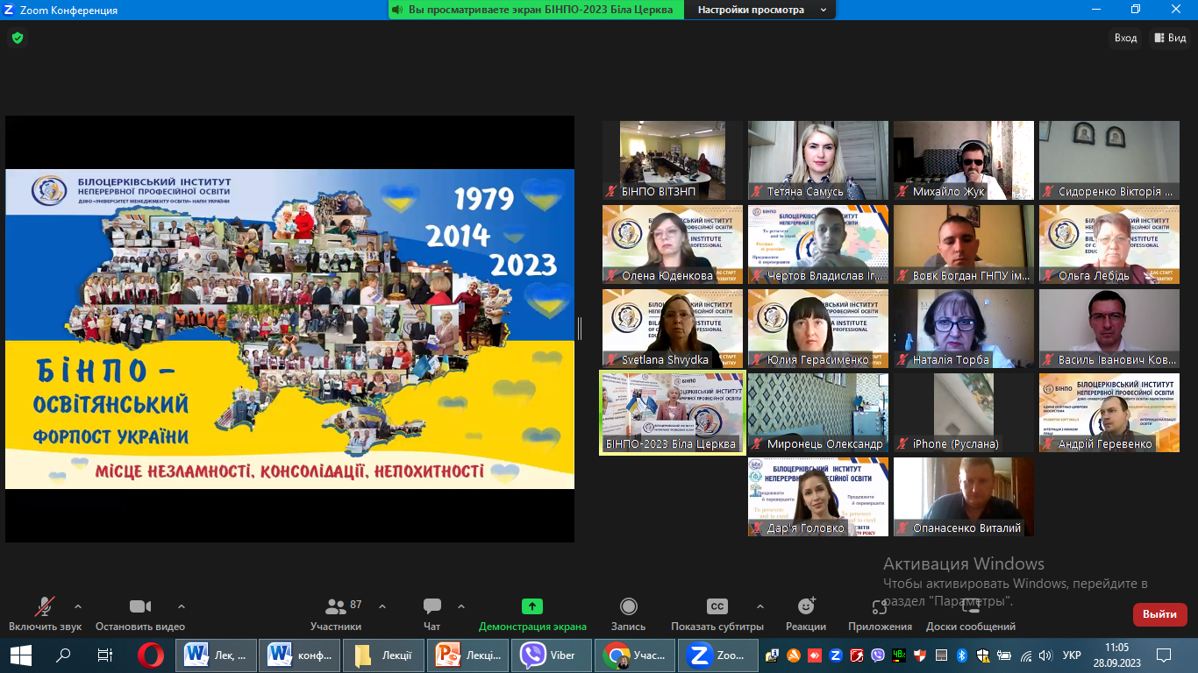Click the green Share Screen icon
Viewport: 1198px width, 673px height.
click(531, 607)
